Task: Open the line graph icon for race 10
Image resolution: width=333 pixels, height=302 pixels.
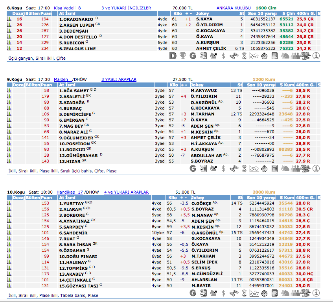Action: pyautogui.click(x=254, y=293)
